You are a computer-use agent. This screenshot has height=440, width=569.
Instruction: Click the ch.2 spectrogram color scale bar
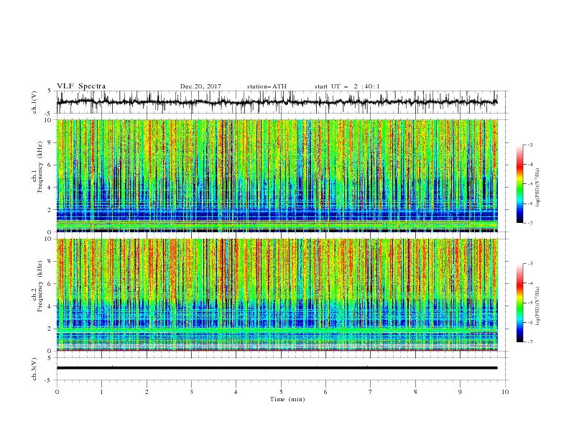[x=520, y=303]
